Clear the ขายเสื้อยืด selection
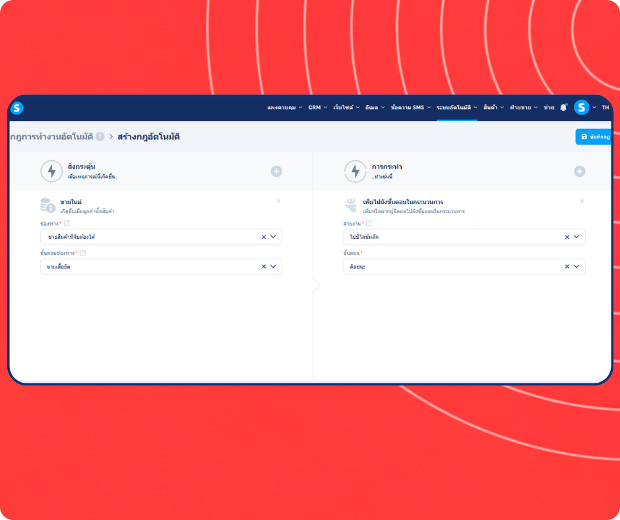620x520 pixels. (x=264, y=267)
